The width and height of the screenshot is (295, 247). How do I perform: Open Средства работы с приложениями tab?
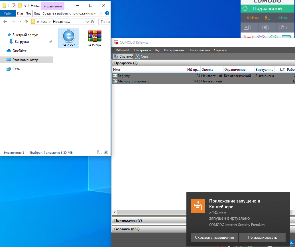[x=69, y=13]
